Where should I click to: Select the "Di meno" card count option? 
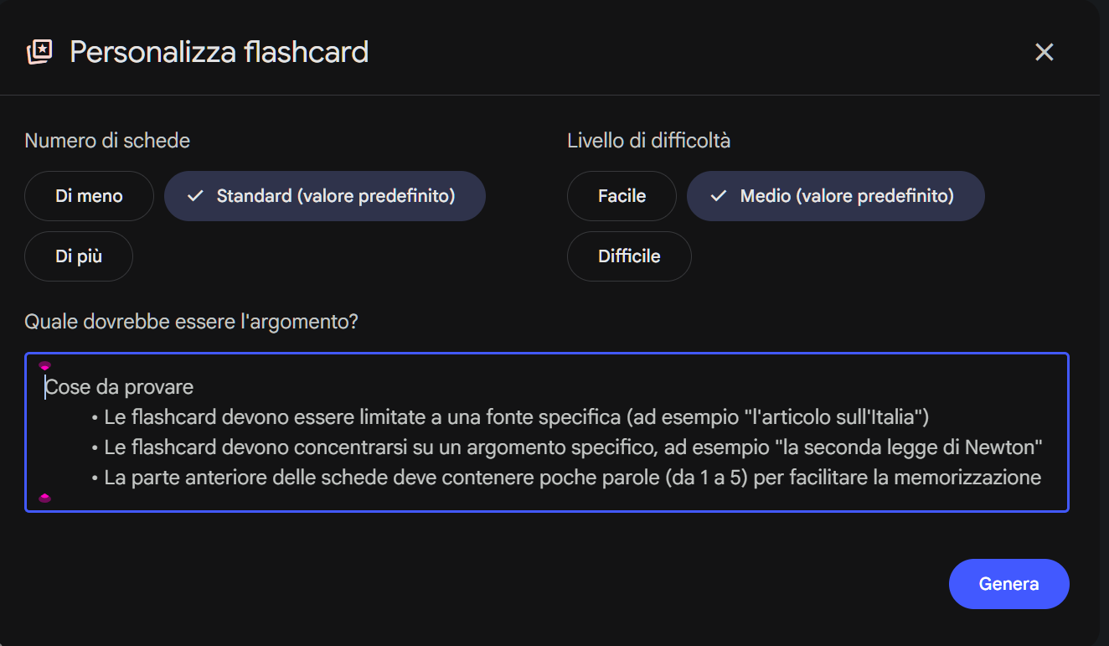click(89, 196)
